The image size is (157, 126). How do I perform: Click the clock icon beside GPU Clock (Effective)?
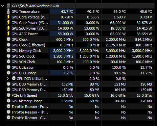[x=9, y=45]
